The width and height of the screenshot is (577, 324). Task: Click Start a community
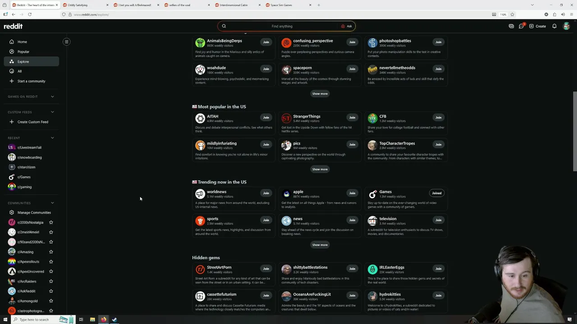31,81
